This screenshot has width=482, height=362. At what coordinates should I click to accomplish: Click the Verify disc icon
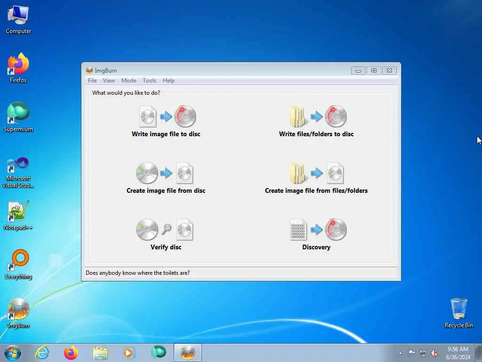coord(165,230)
